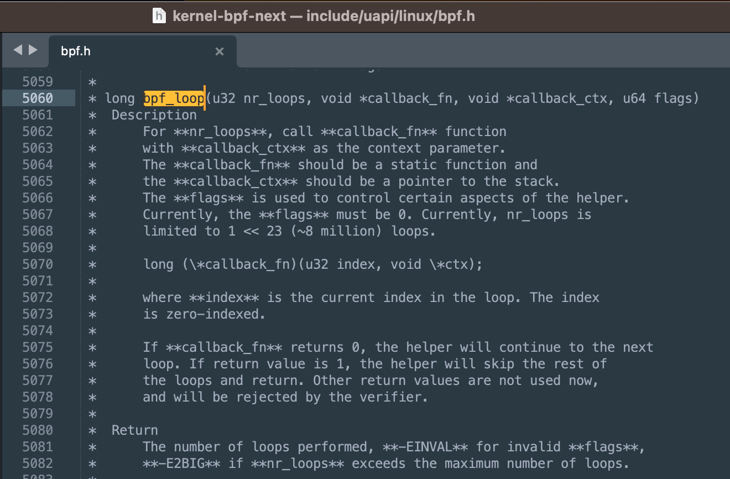
Task: Click the window title kernel-bpf-next path text
Action: (324, 16)
